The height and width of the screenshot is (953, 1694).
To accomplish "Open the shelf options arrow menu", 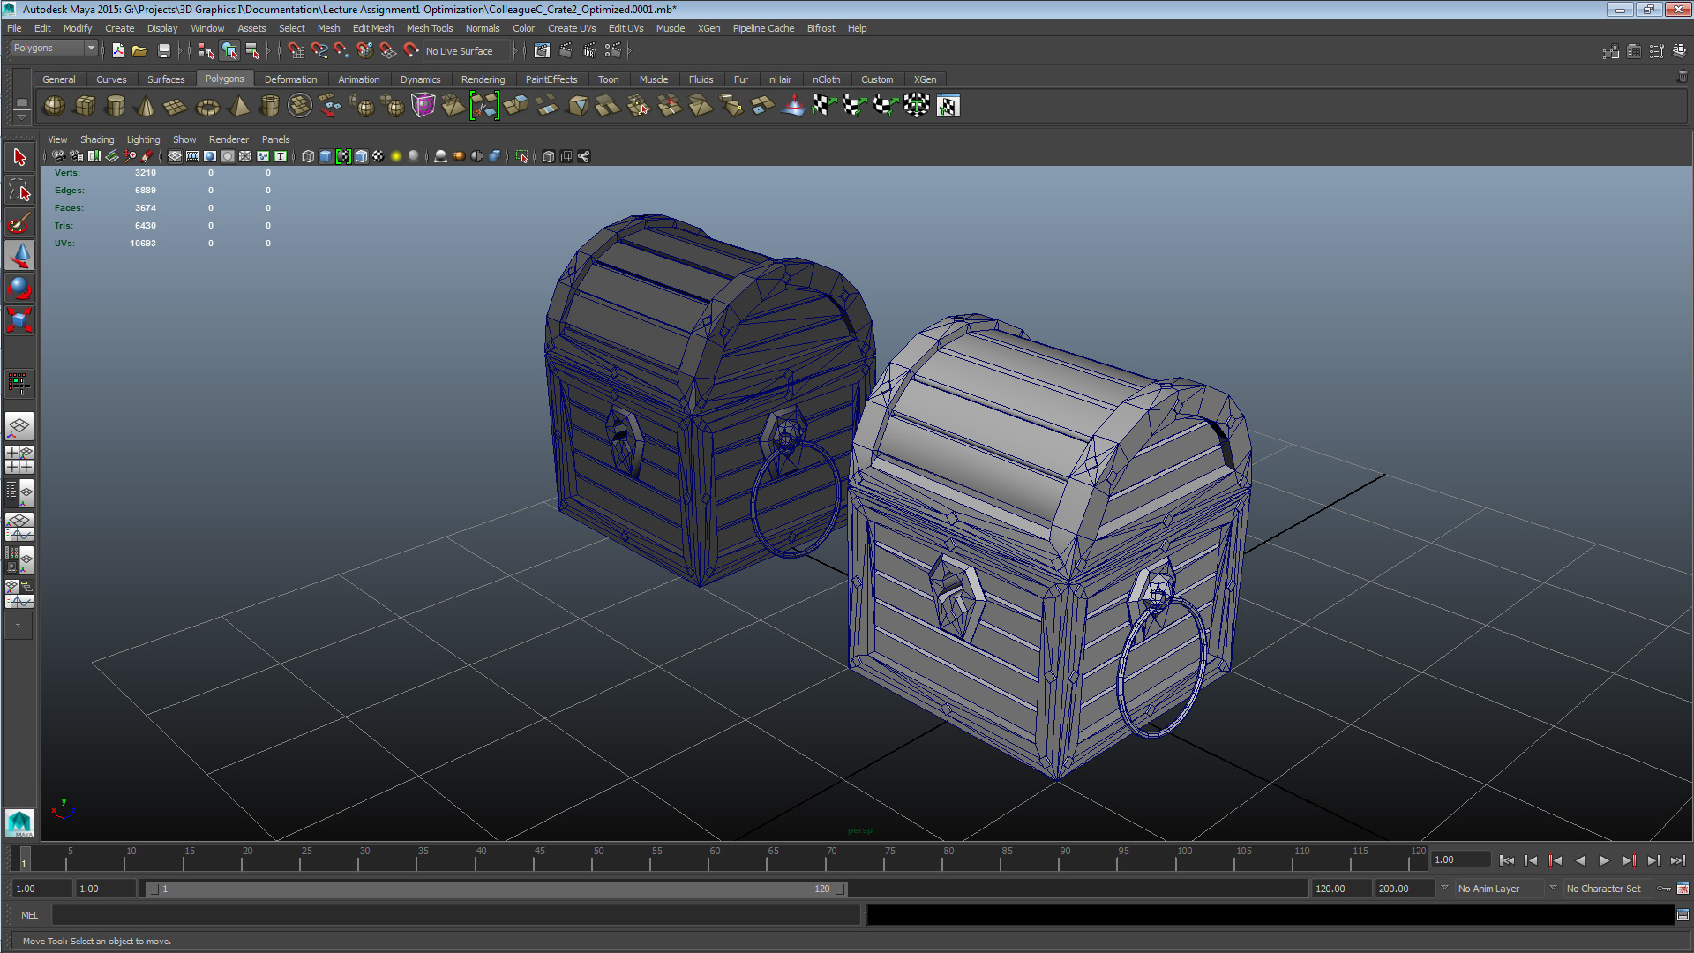I will point(21,116).
